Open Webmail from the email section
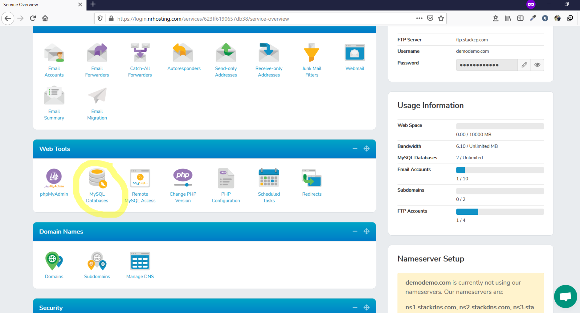580x313 pixels. [x=355, y=57]
